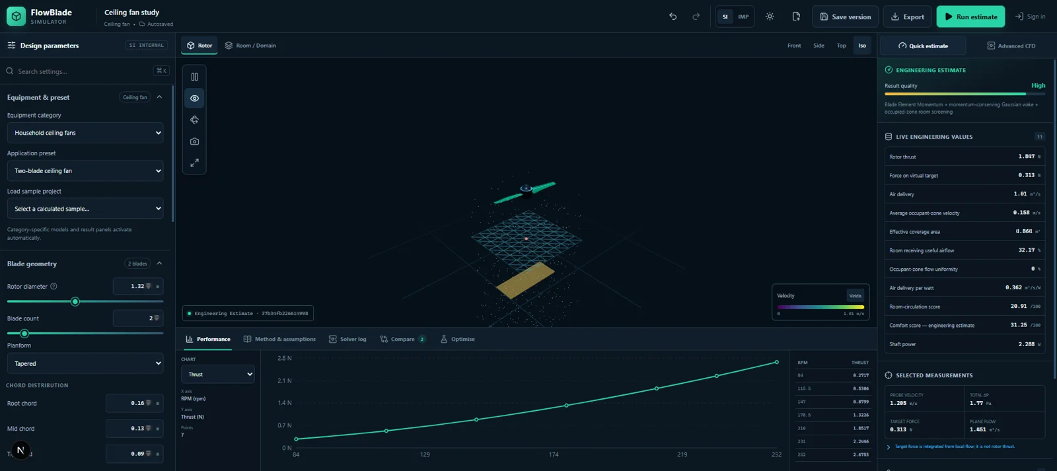
Task: Click the Live Engineering Values list icon
Action: click(889, 137)
